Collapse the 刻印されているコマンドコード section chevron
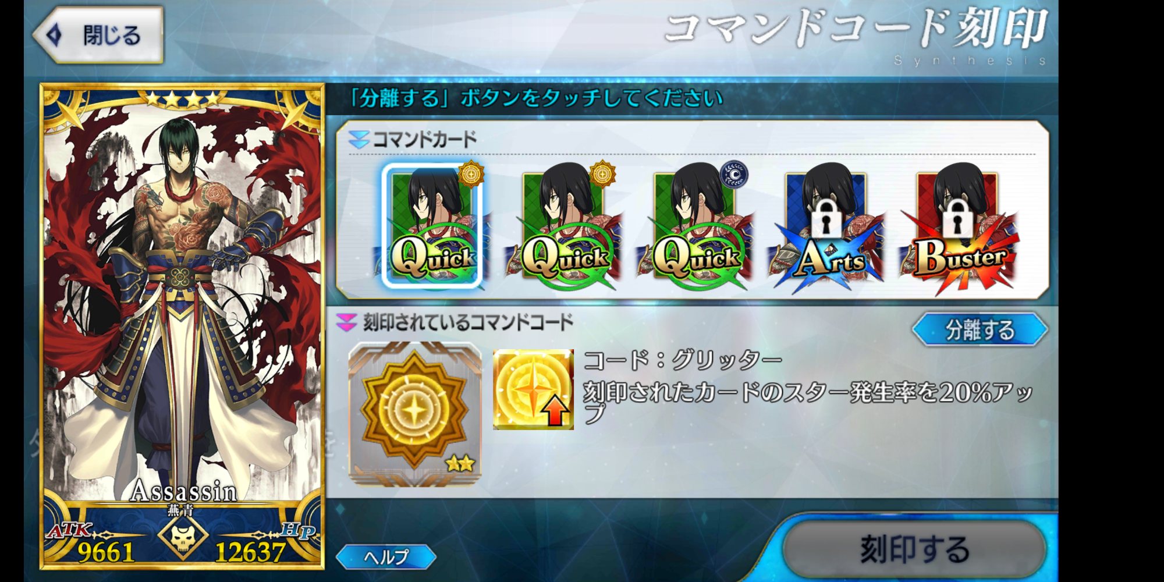The width and height of the screenshot is (1164, 582). 347,322
